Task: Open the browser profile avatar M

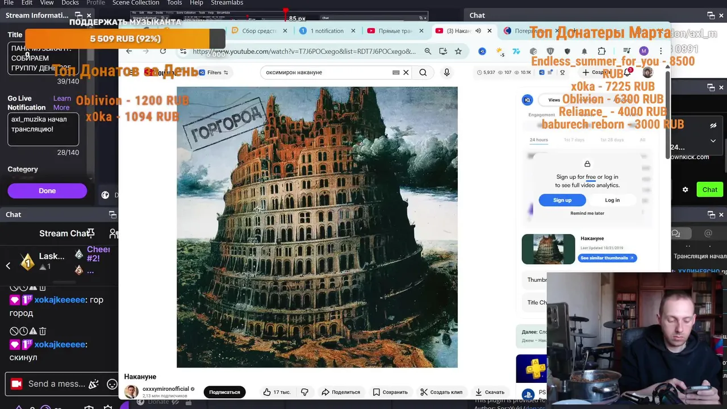Action: (644, 51)
